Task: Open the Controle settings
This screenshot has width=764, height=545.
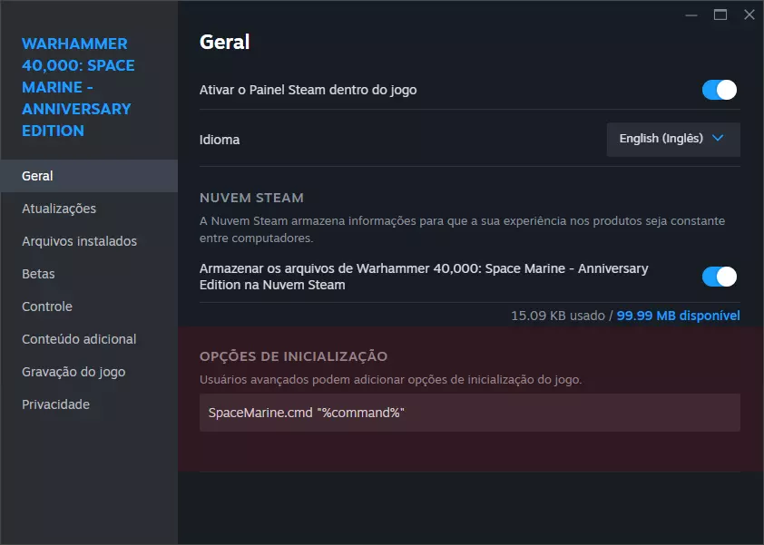Action: [47, 307]
